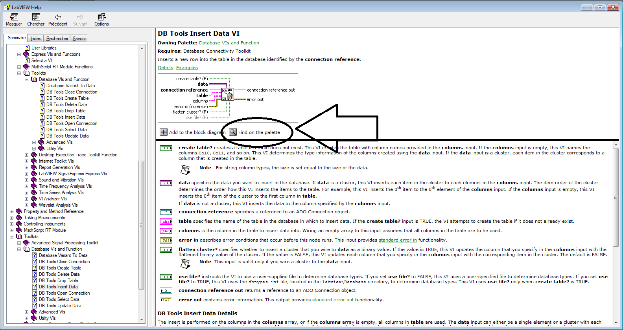Click the magnifier icon for Find on the palette
Screen dimensions: 623x330
233,132
